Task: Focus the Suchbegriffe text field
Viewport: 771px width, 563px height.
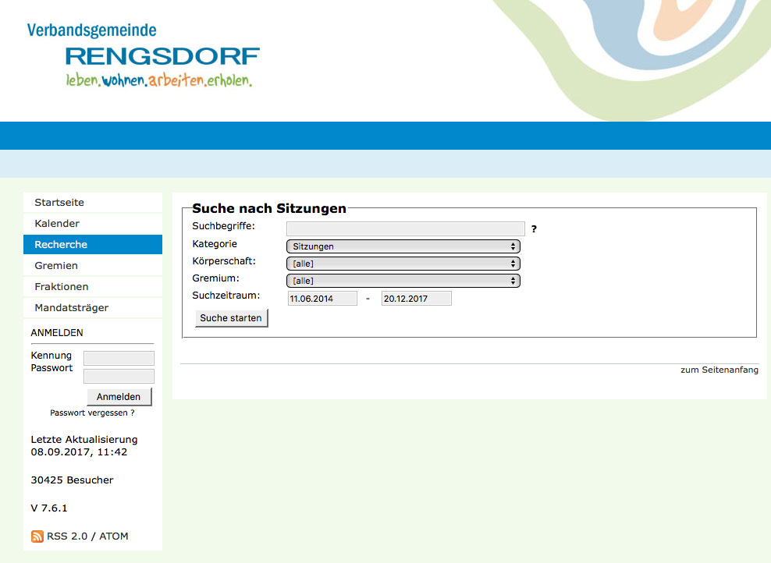Action: coord(405,229)
